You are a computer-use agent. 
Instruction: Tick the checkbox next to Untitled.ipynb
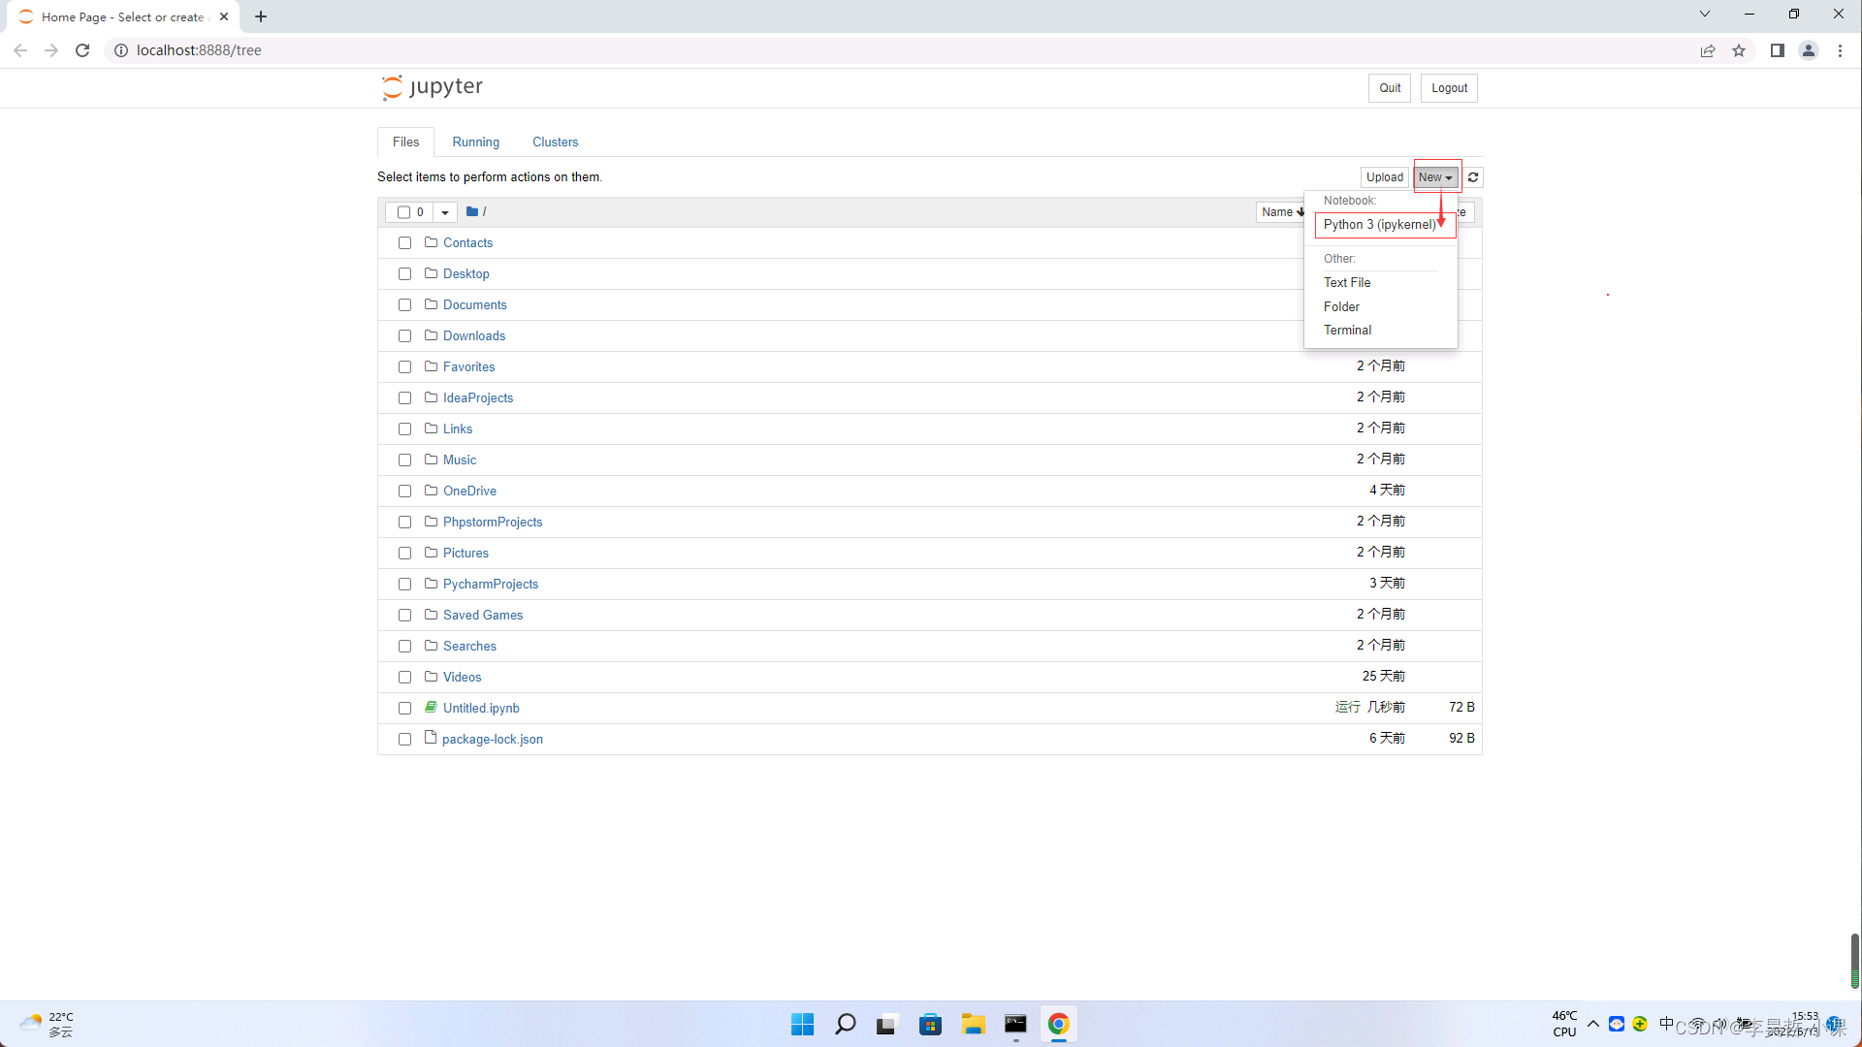(x=405, y=709)
